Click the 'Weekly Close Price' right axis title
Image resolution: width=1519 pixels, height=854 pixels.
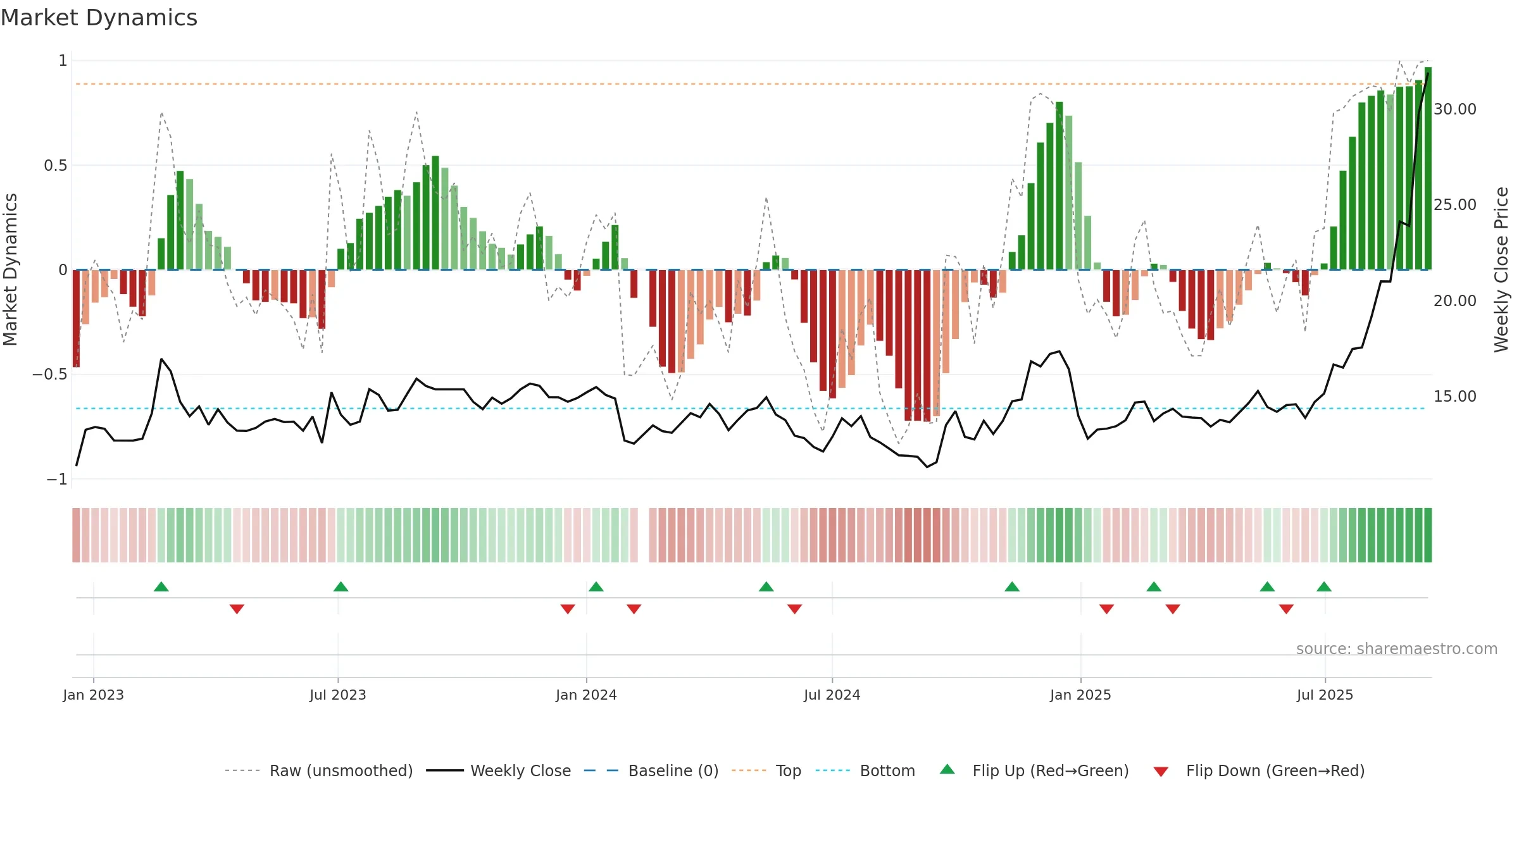pyautogui.click(x=1501, y=269)
